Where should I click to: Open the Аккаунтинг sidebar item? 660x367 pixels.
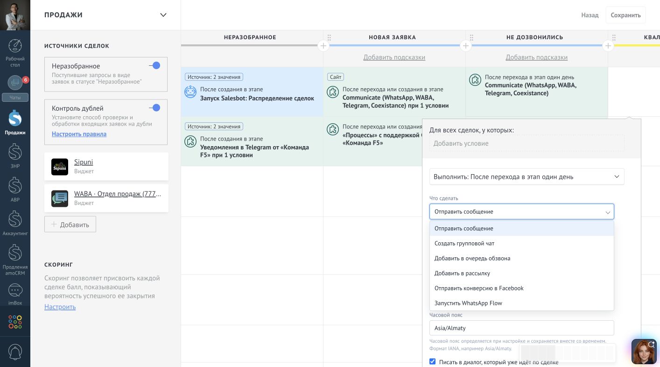point(15,223)
